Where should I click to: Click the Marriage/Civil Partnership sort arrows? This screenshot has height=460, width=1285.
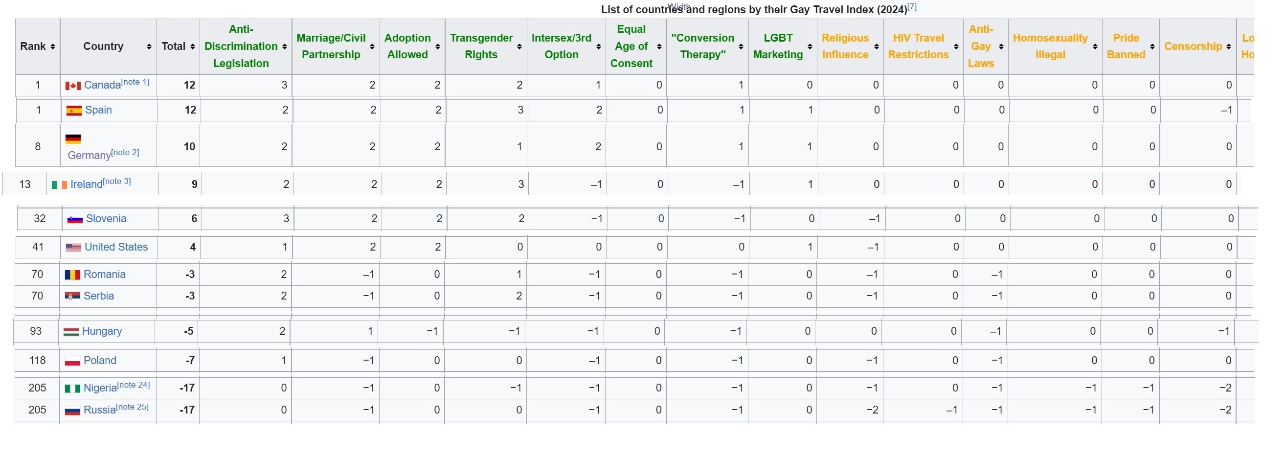coord(372,46)
